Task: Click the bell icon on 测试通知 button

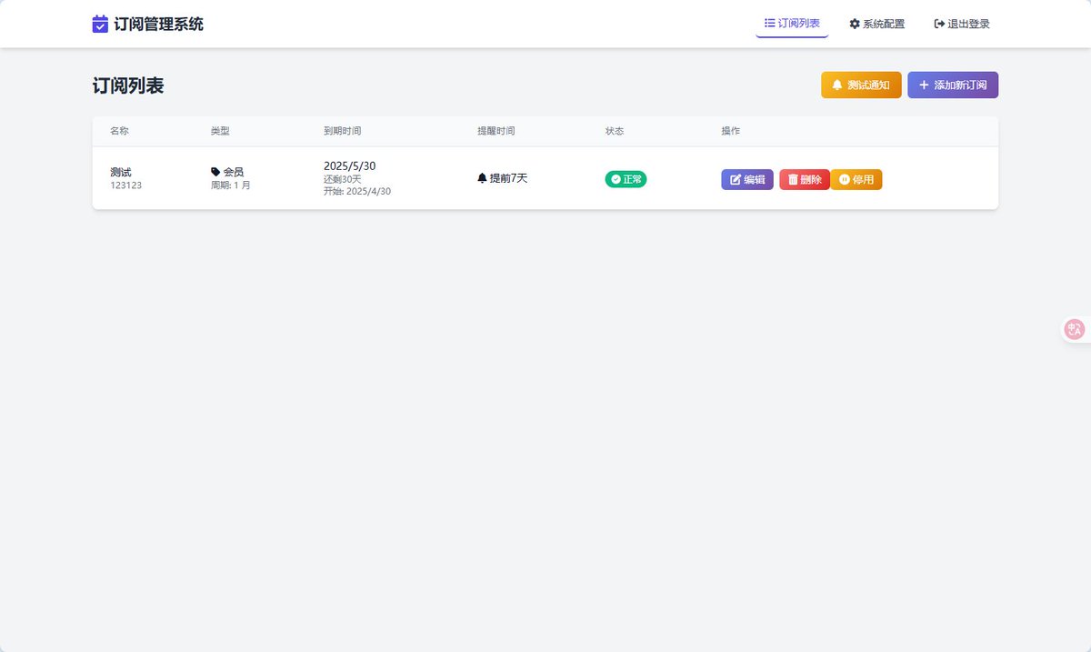Action: [x=838, y=84]
